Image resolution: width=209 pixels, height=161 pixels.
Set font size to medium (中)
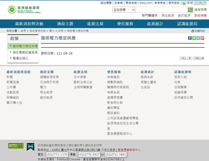[200, 3]
